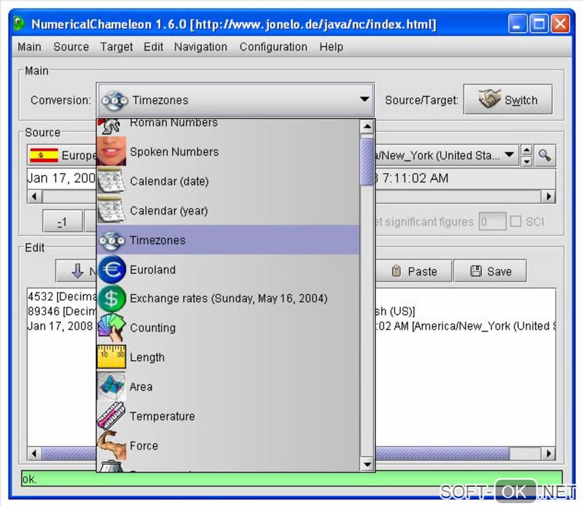
Task: Select Spoken Numbers conversion
Action: [228, 151]
